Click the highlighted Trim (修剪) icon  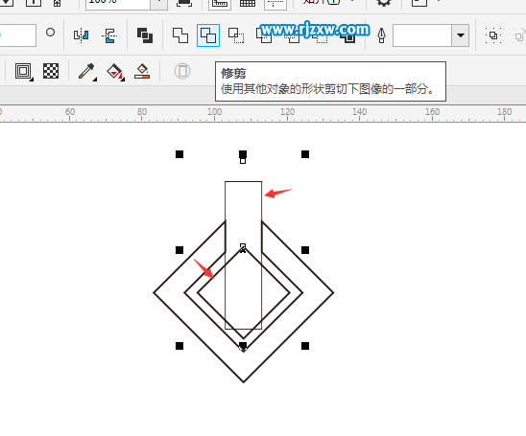[x=208, y=35]
